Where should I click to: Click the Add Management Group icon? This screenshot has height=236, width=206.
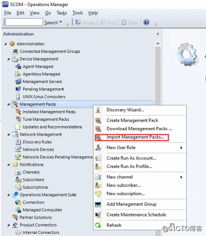(x=98, y=204)
